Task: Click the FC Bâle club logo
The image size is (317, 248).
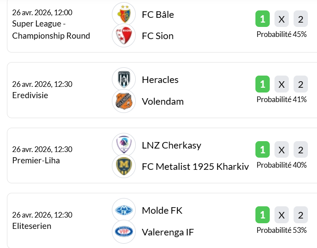Action: pyautogui.click(x=124, y=14)
